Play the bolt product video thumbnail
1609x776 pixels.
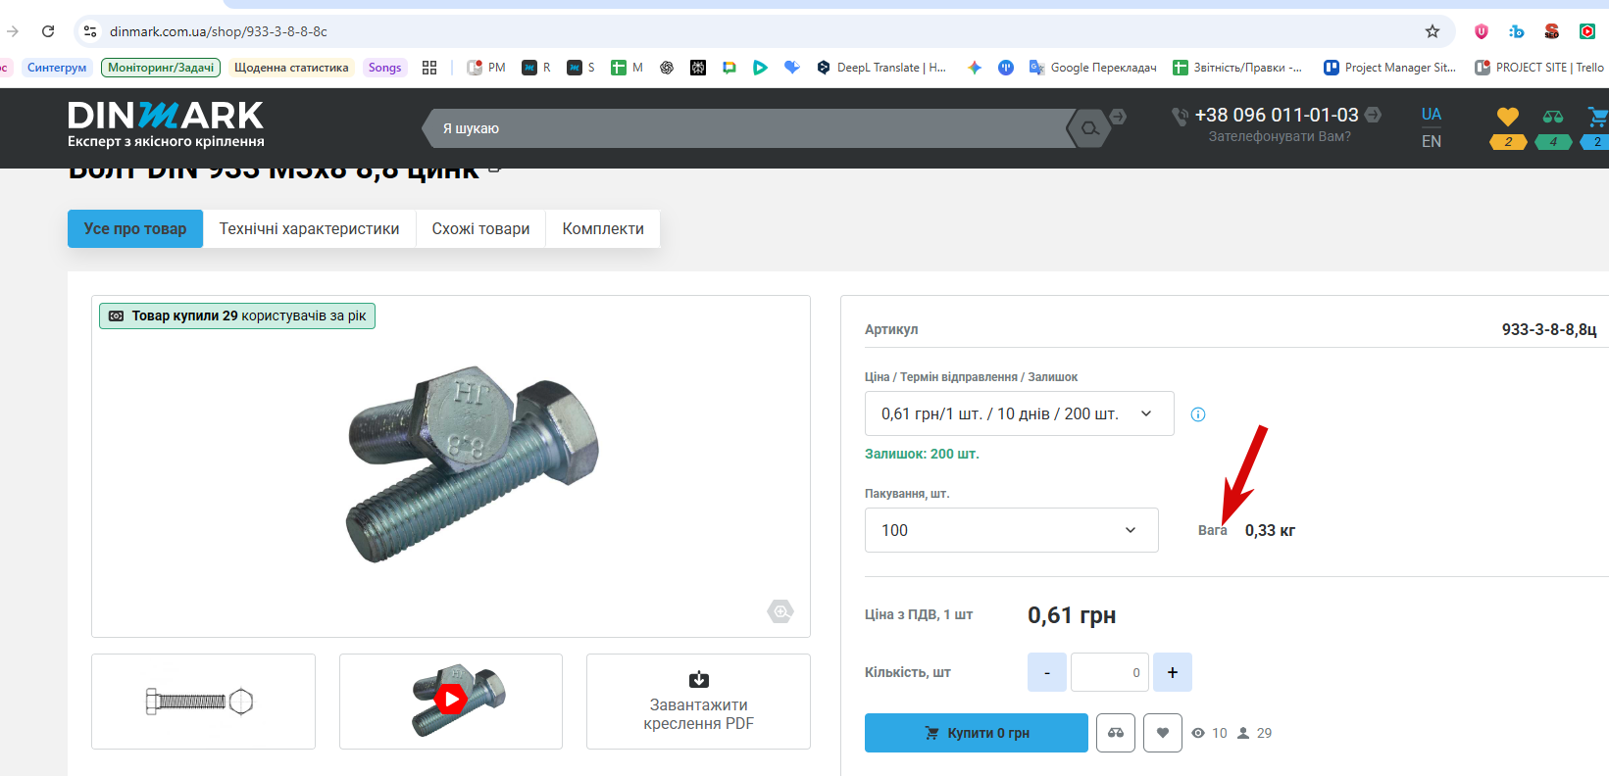pyautogui.click(x=451, y=702)
